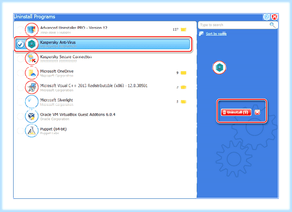Click the sort icon beside Sort by name
The width and height of the screenshot is (292, 212).
point(201,34)
